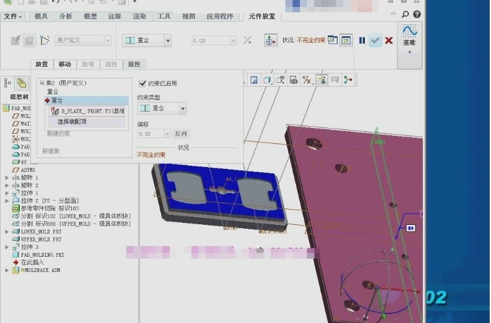Click the search magnifier icon
491x323 pixels.
(x=405, y=14)
